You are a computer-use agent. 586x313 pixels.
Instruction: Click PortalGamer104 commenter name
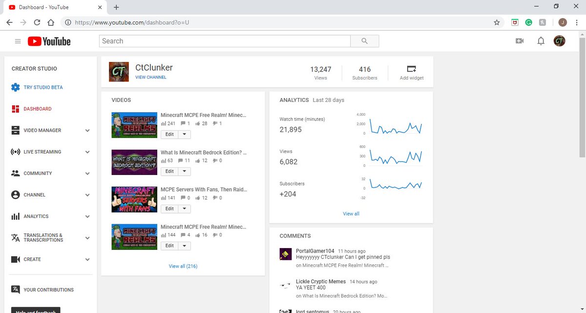click(315, 251)
